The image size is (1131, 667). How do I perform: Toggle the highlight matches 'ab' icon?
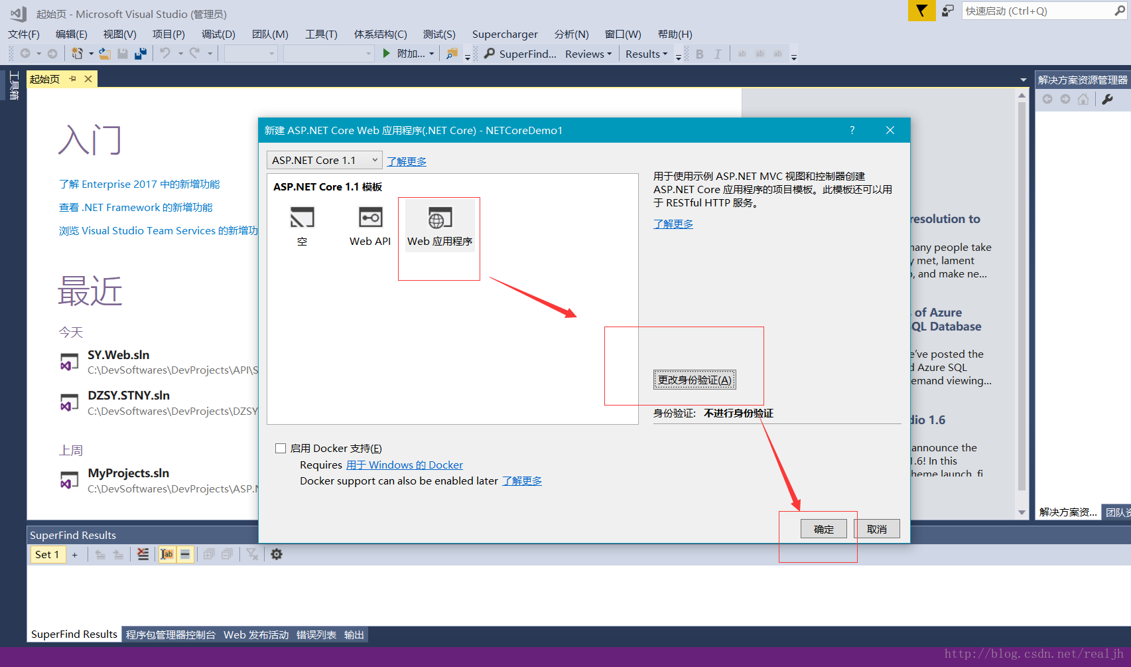point(167,554)
